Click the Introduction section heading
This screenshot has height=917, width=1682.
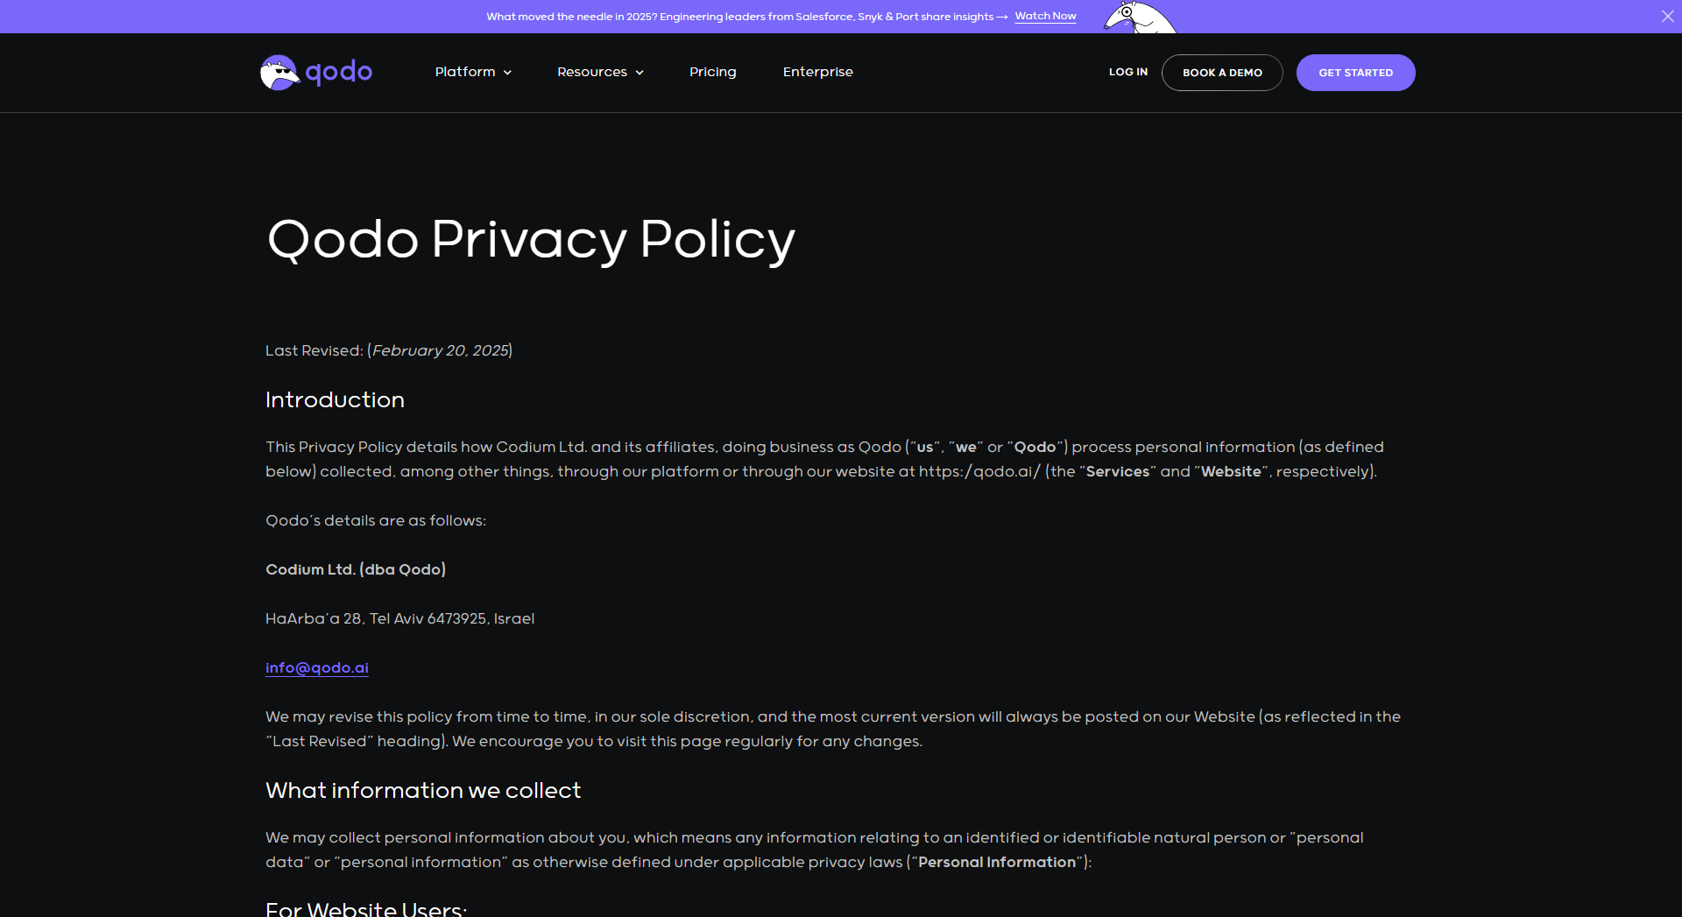coord(335,399)
